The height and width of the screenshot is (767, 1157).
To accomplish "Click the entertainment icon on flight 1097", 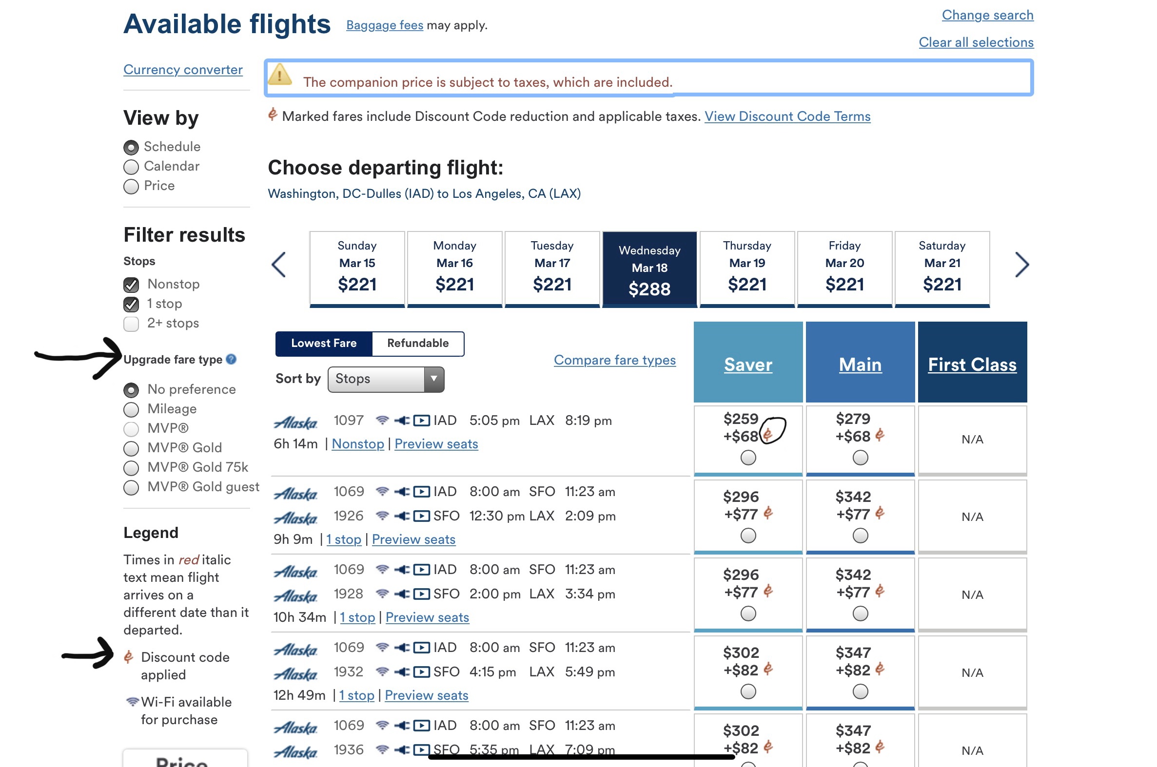I will (421, 420).
